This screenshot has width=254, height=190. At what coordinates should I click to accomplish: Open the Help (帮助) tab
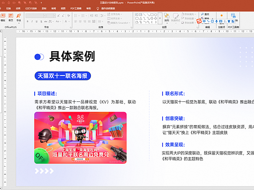click(88, 8)
